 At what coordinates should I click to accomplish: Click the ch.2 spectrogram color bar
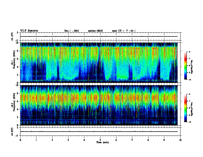(185, 108)
